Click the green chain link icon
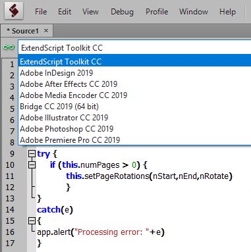Screen dimensions: 251x252 9,47
